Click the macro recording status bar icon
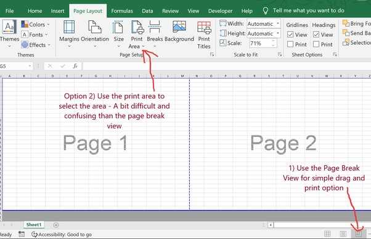 click(22, 234)
